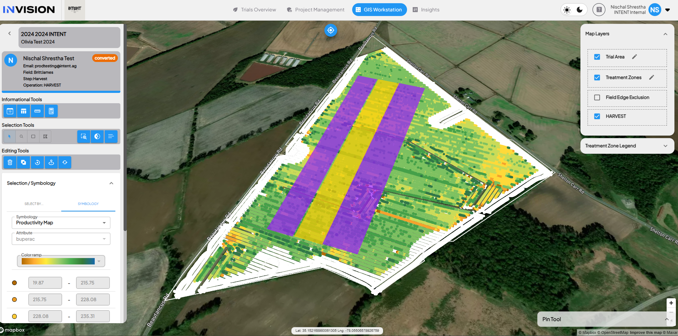
Task: Select the polygon selection tool
Action: [x=45, y=136]
